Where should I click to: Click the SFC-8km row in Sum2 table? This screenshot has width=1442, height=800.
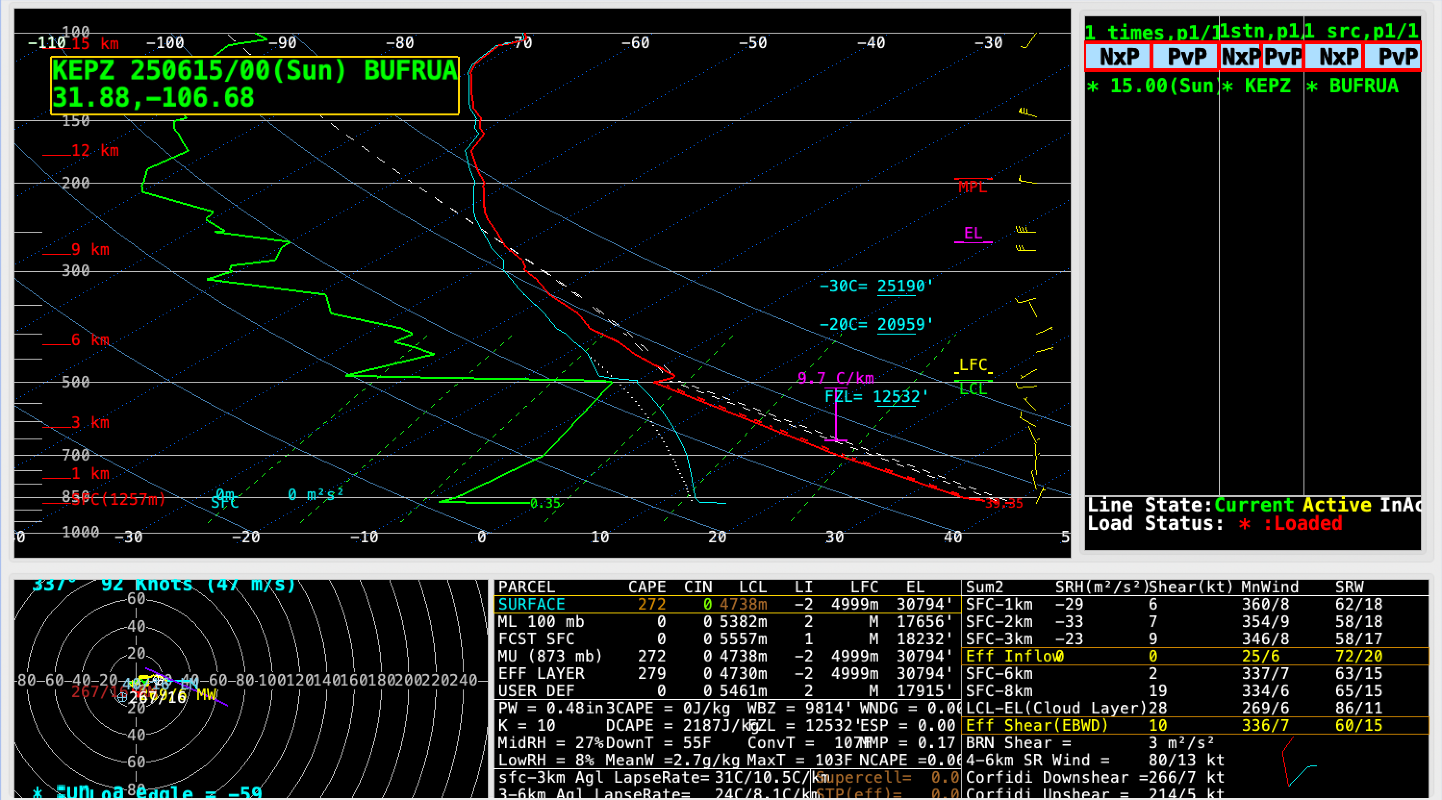[x=1195, y=691]
